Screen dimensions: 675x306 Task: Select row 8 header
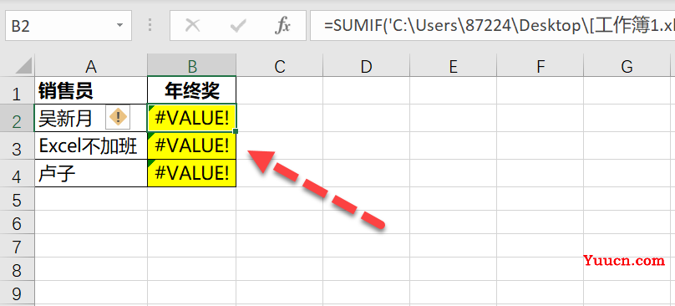point(18,269)
